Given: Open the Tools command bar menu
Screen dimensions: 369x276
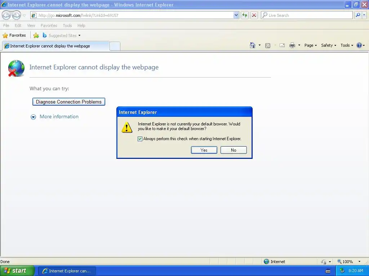Looking at the screenshot, I should coord(347,45).
